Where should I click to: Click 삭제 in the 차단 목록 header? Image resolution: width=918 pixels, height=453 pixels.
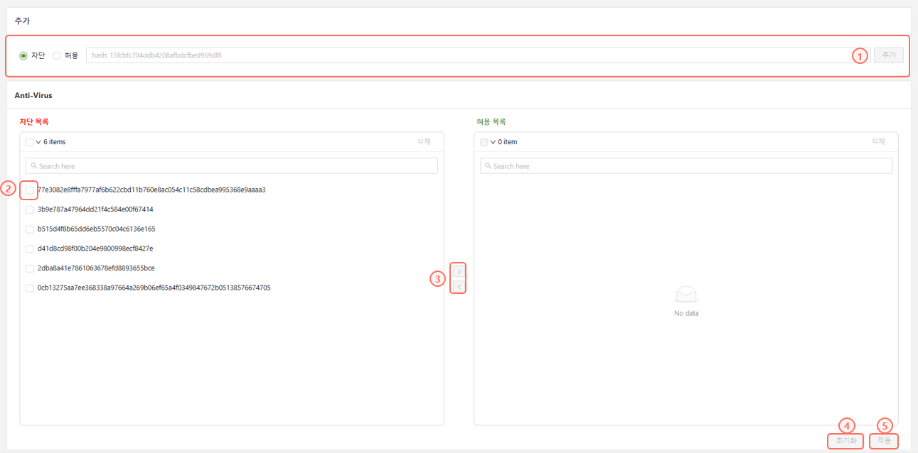point(424,141)
